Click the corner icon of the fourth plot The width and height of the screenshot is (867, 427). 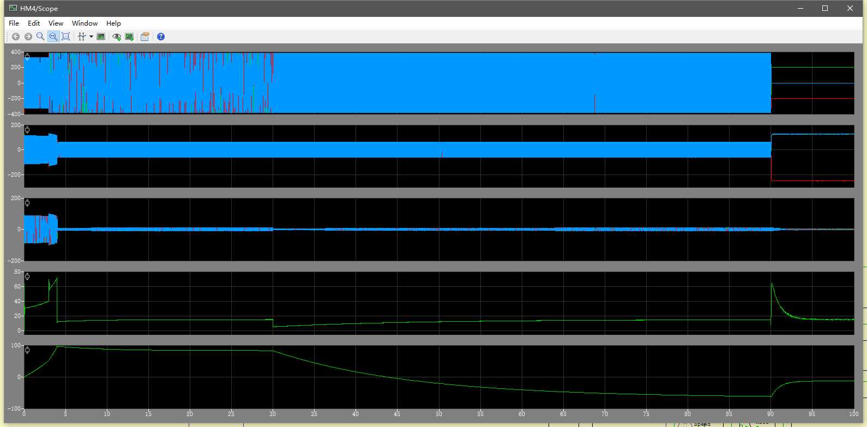[x=27, y=276]
